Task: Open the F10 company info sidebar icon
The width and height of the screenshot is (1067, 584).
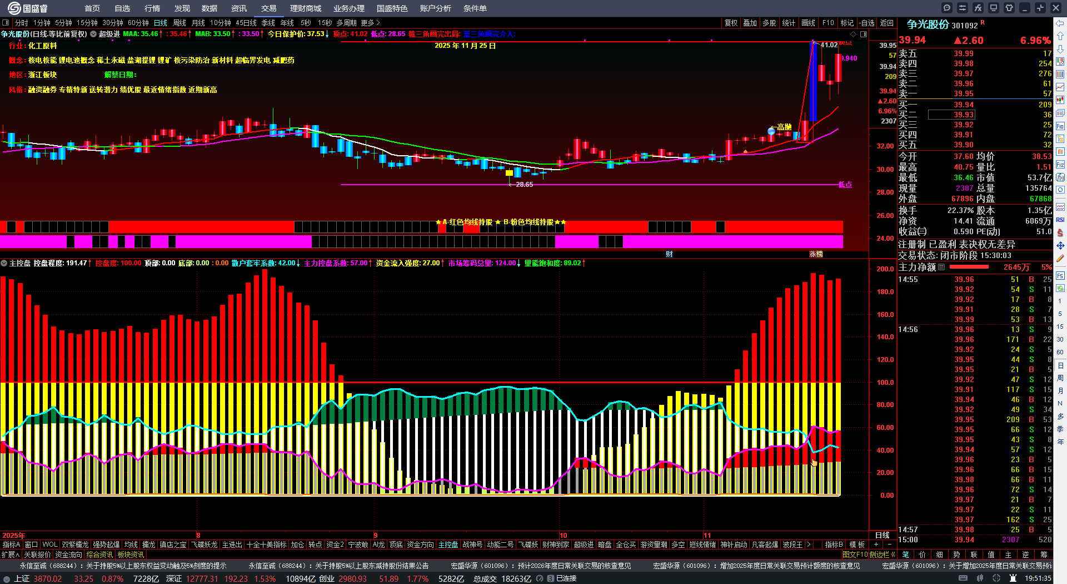Action: (x=1060, y=126)
